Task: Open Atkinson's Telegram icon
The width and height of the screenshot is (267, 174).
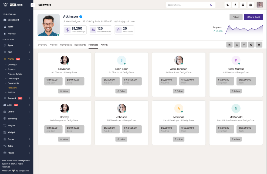Action: 251,45
